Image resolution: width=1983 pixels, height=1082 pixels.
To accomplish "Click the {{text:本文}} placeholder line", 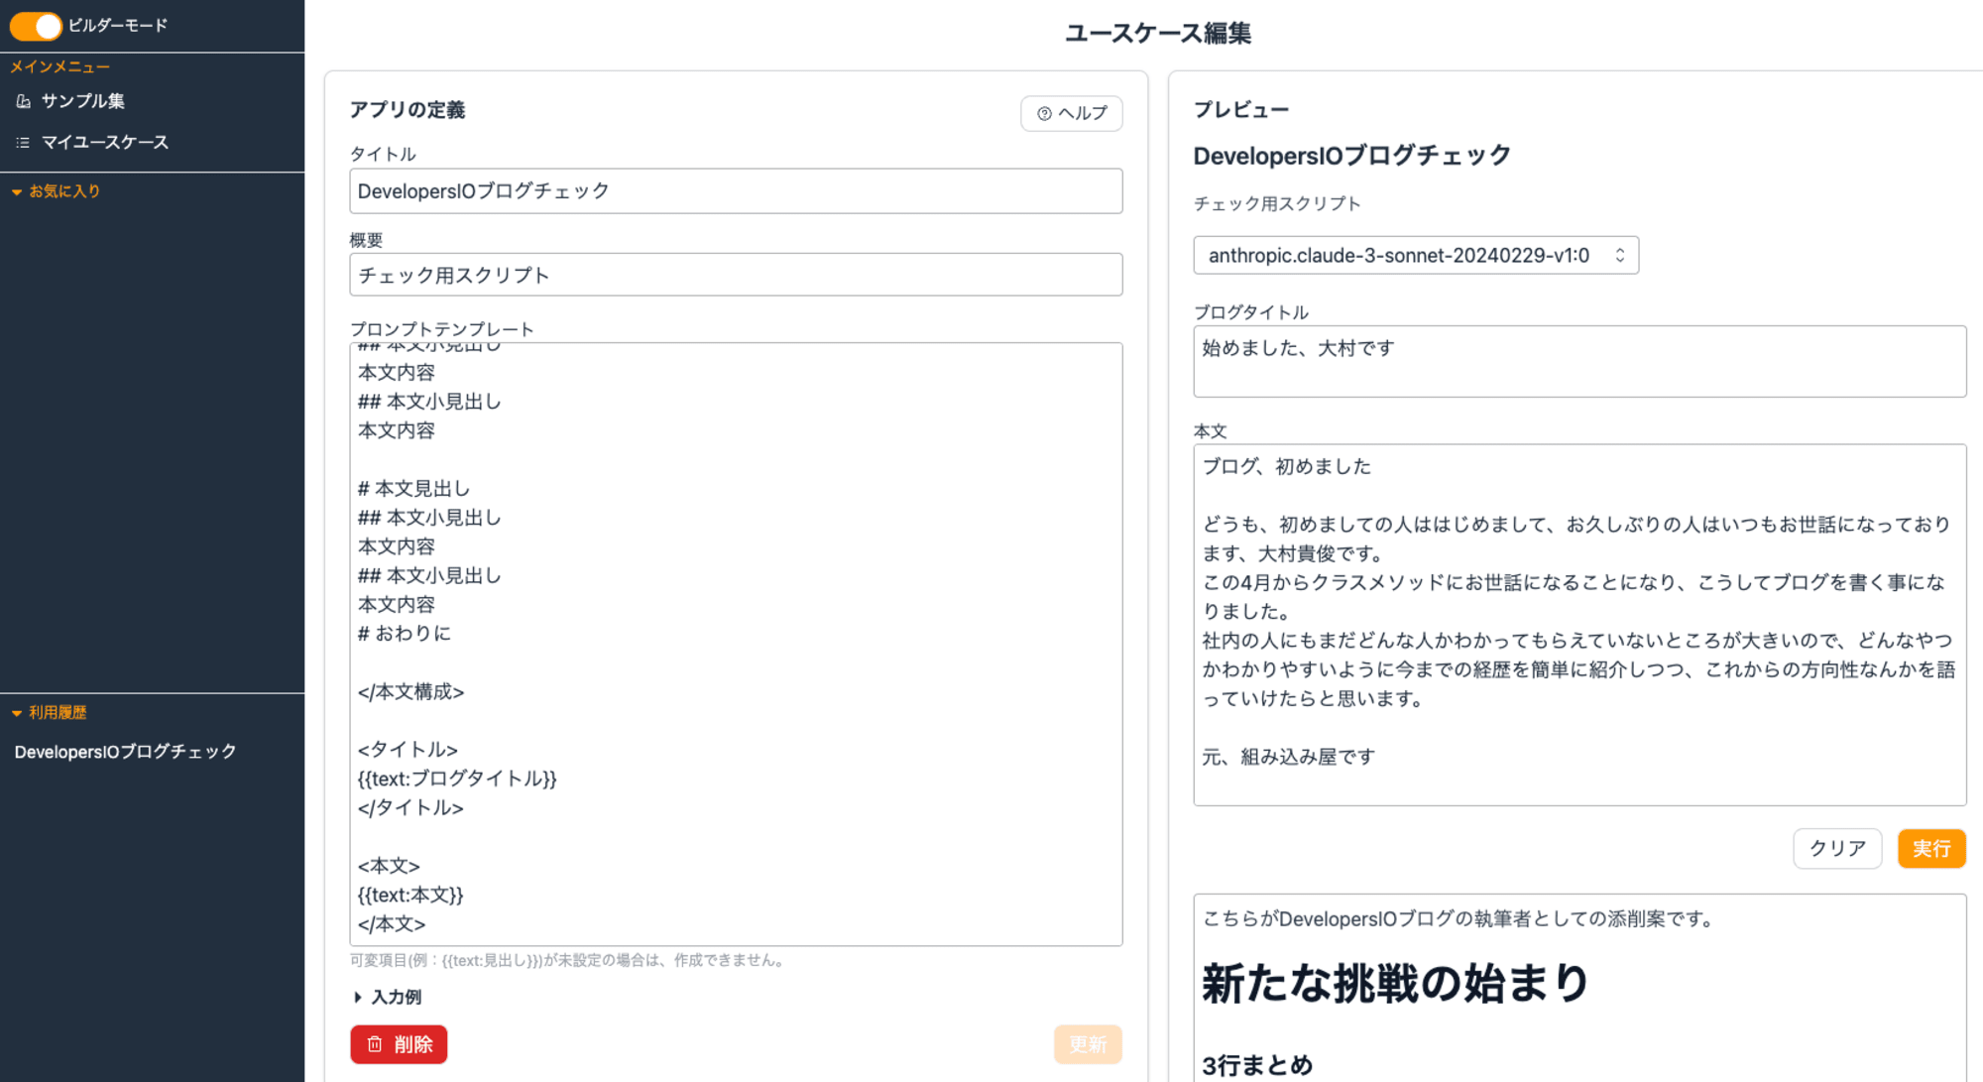I will [410, 895].
